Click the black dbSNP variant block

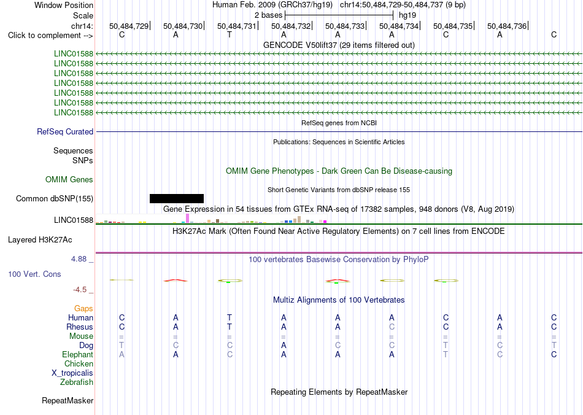pyautogui.click(x=177, y=198)
